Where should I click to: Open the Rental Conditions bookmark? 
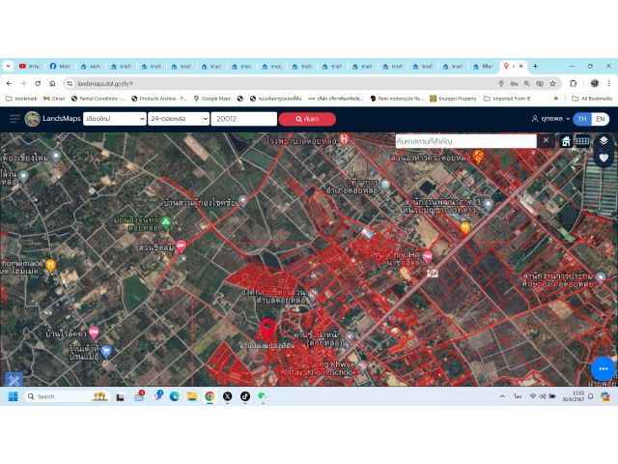click(x=98, y=99)
